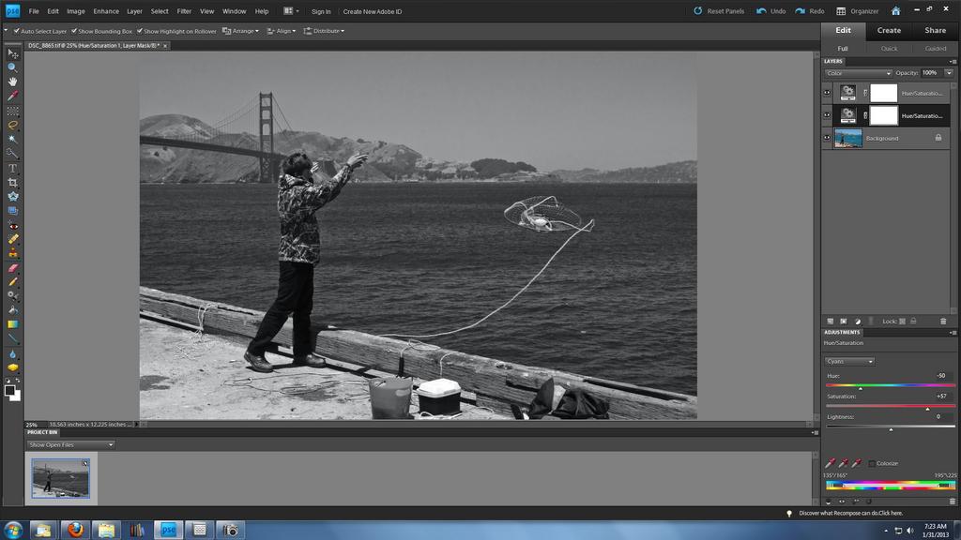Click the Saturation slider track
Screen dimensions: 961x540
[x=890, y=408]
